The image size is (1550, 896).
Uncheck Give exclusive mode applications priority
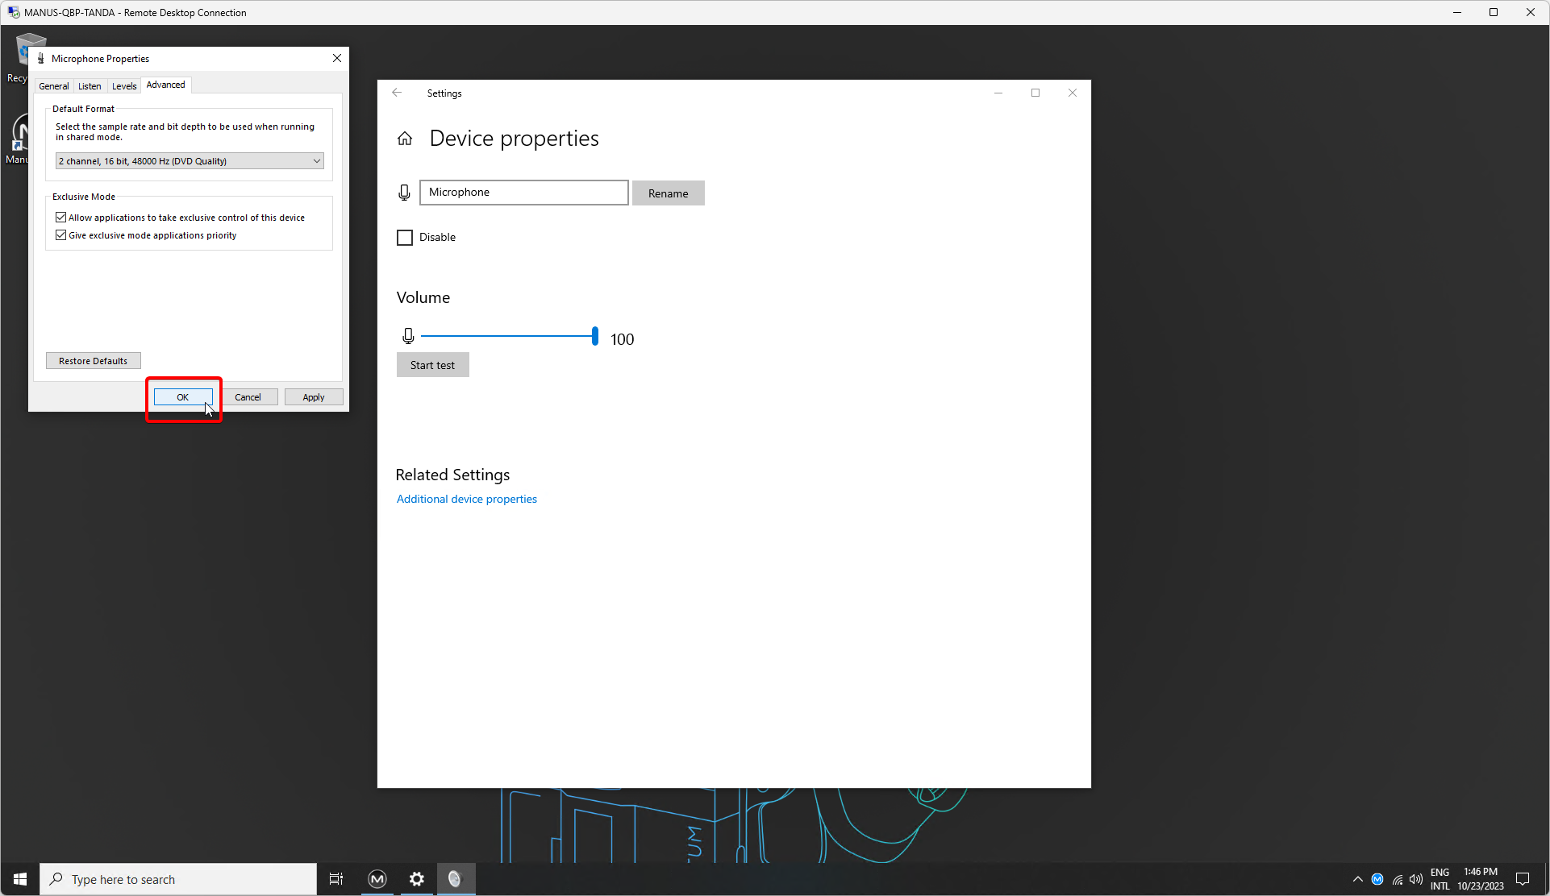[61, 235]
